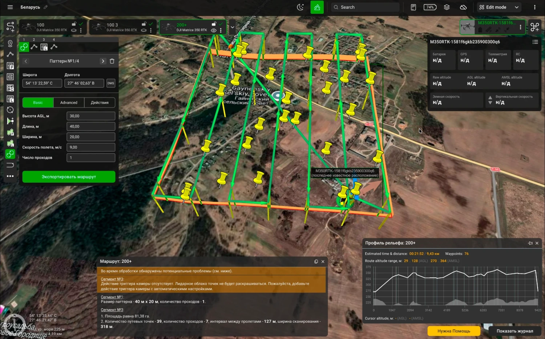Delete the current pattern with trash icon
Screen dimensions: 545x339
(112, 61)
